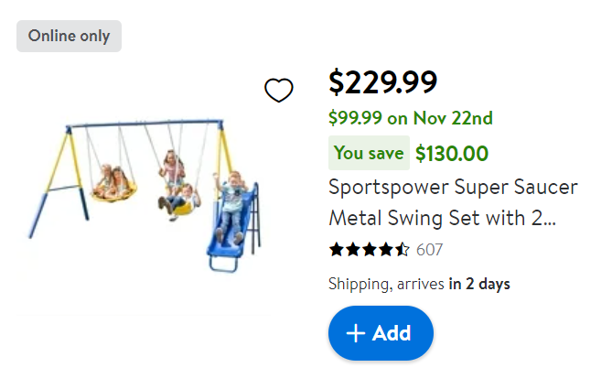Open the 607 reviews count

pyautogui.click(x=430, y=249)
